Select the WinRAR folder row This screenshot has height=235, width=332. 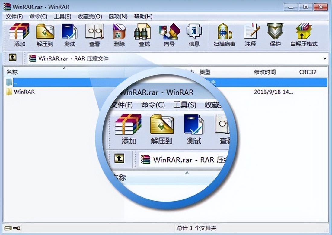[x=166, y=92]
